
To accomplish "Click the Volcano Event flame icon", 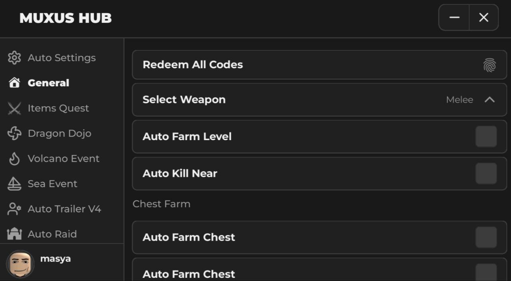I will point(14,158).
